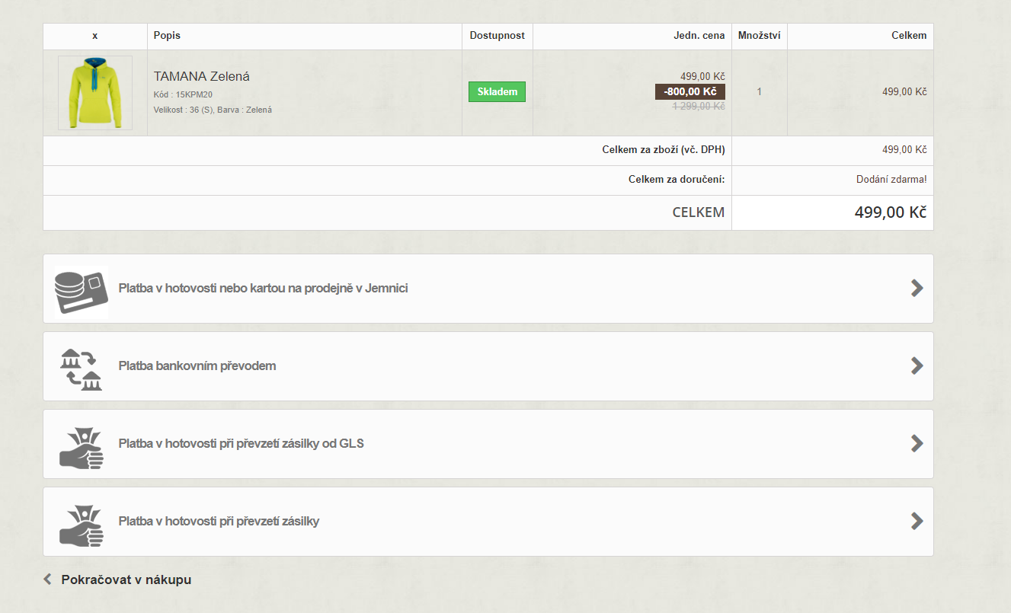Click the Dodání zdarma! text
1011x613 pixels.
coord(891,180)
